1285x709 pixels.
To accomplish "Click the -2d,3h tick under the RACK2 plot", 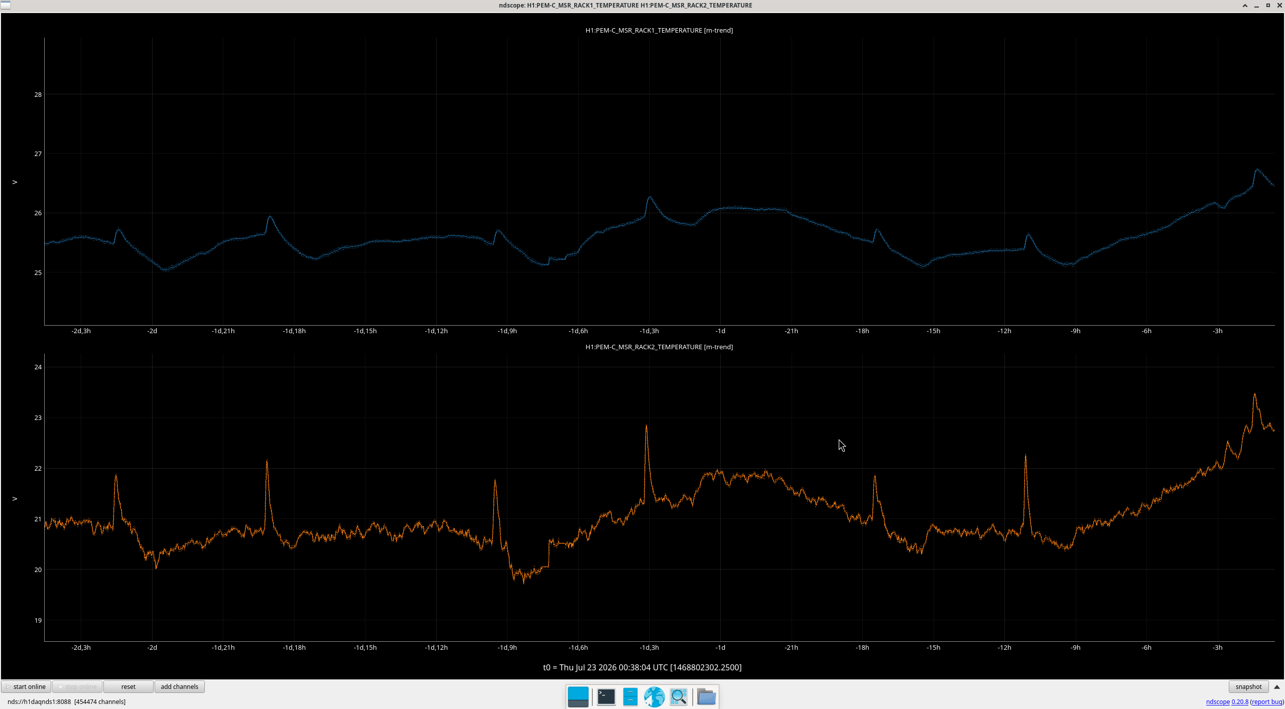I will 81,647.
